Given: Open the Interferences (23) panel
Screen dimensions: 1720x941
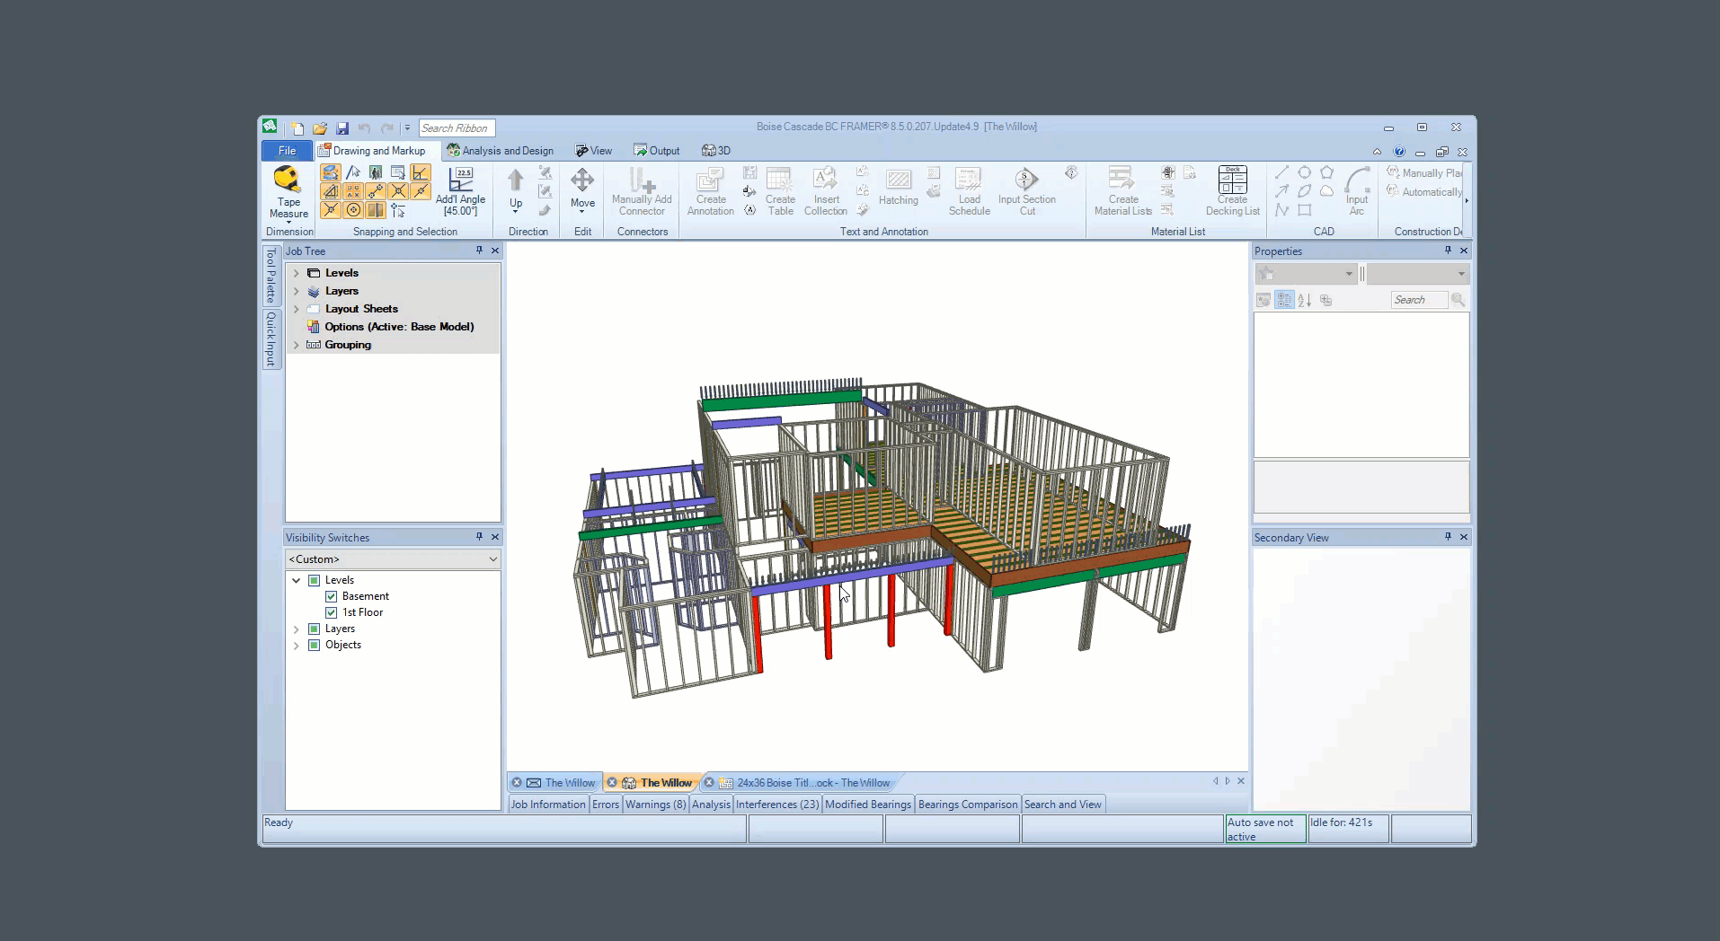Looking at the screenshot, I should (777, 805).
